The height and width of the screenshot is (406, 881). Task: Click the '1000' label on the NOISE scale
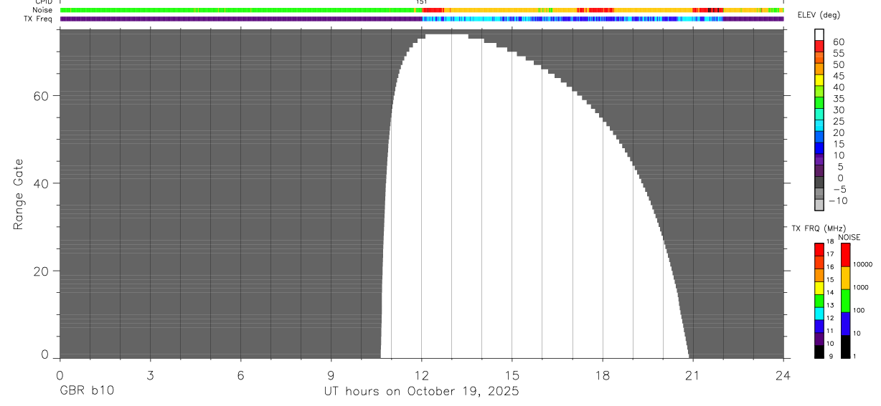[860, 287]
